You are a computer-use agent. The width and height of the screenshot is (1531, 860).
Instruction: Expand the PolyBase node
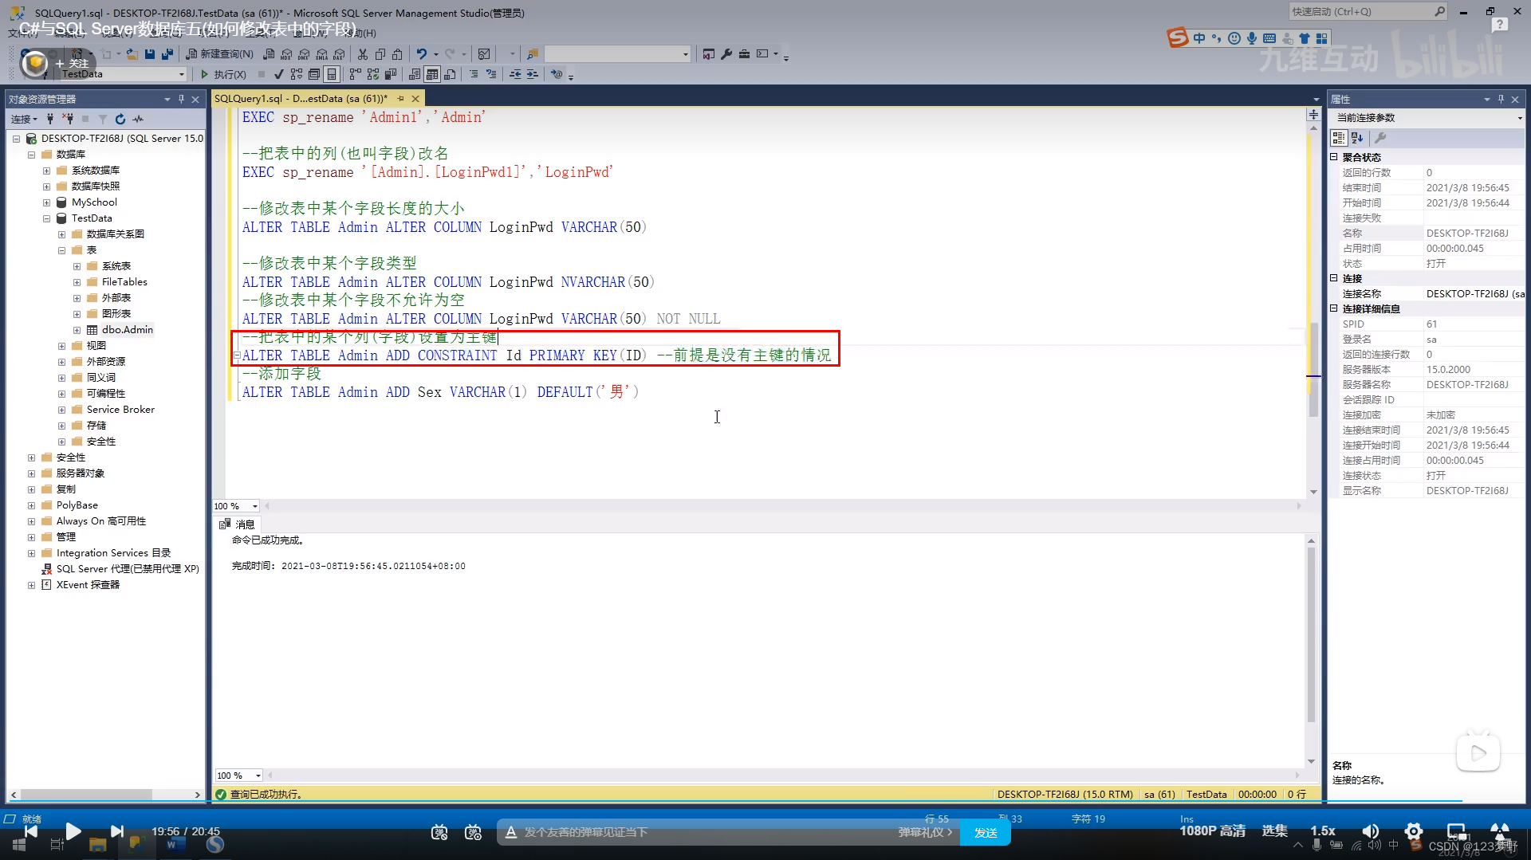click(x=31, y=505)
